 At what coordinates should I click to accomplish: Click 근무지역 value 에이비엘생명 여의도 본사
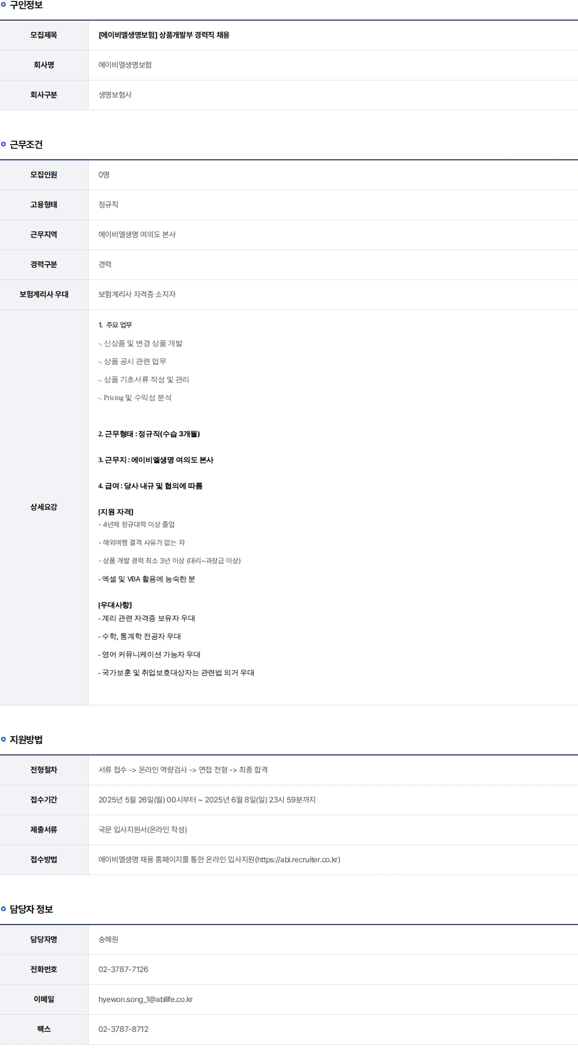137,235
